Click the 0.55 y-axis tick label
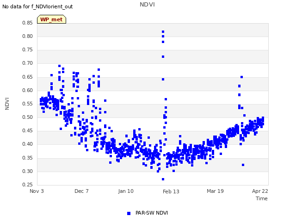The height and width of the screenshot is (222, 296). [28, 104]
